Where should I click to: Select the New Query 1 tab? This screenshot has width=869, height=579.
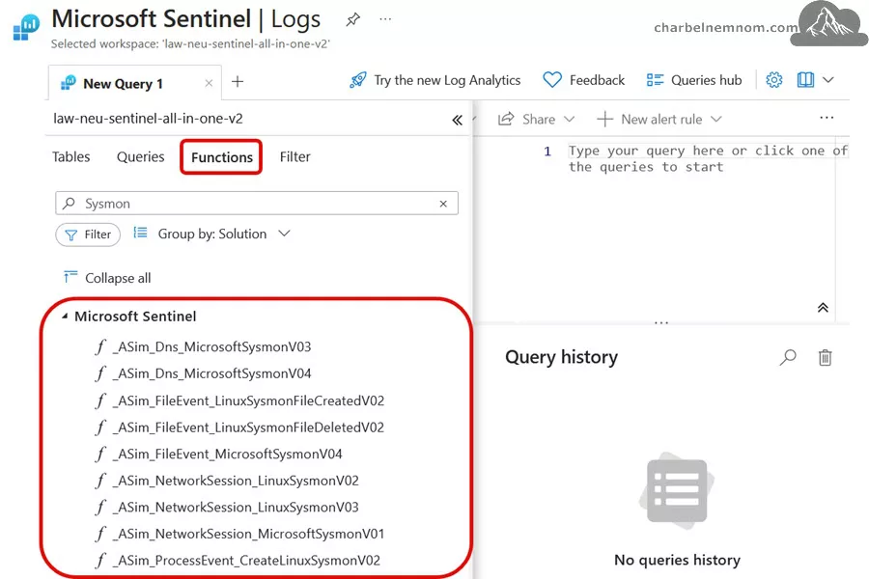[123, 84]
